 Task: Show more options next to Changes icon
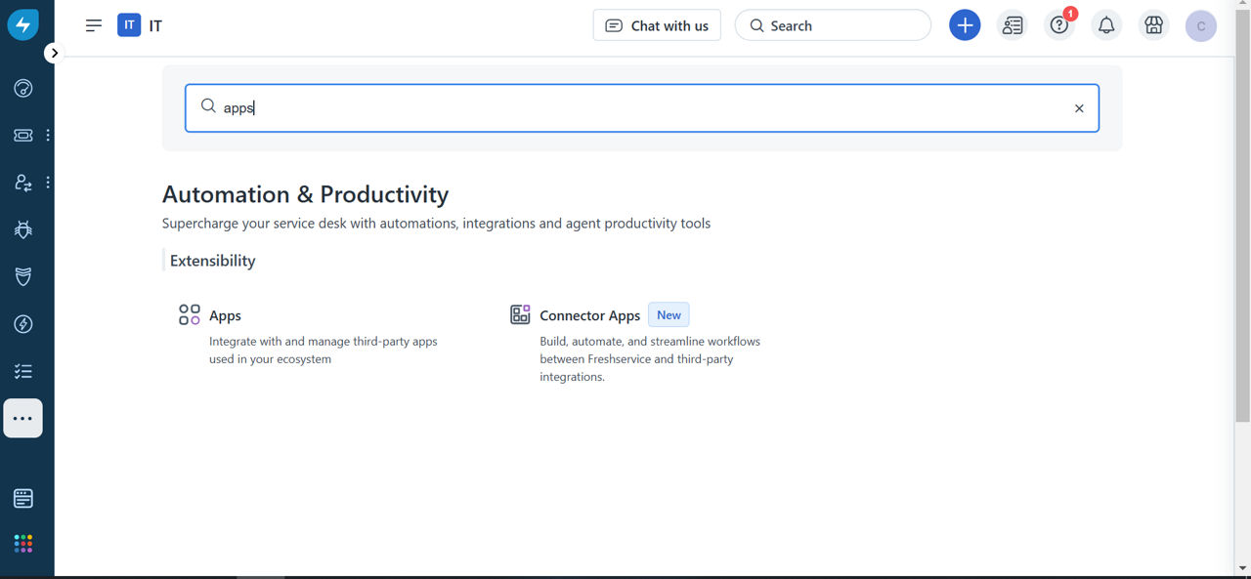pyautogui.click(x=48, y=183)
